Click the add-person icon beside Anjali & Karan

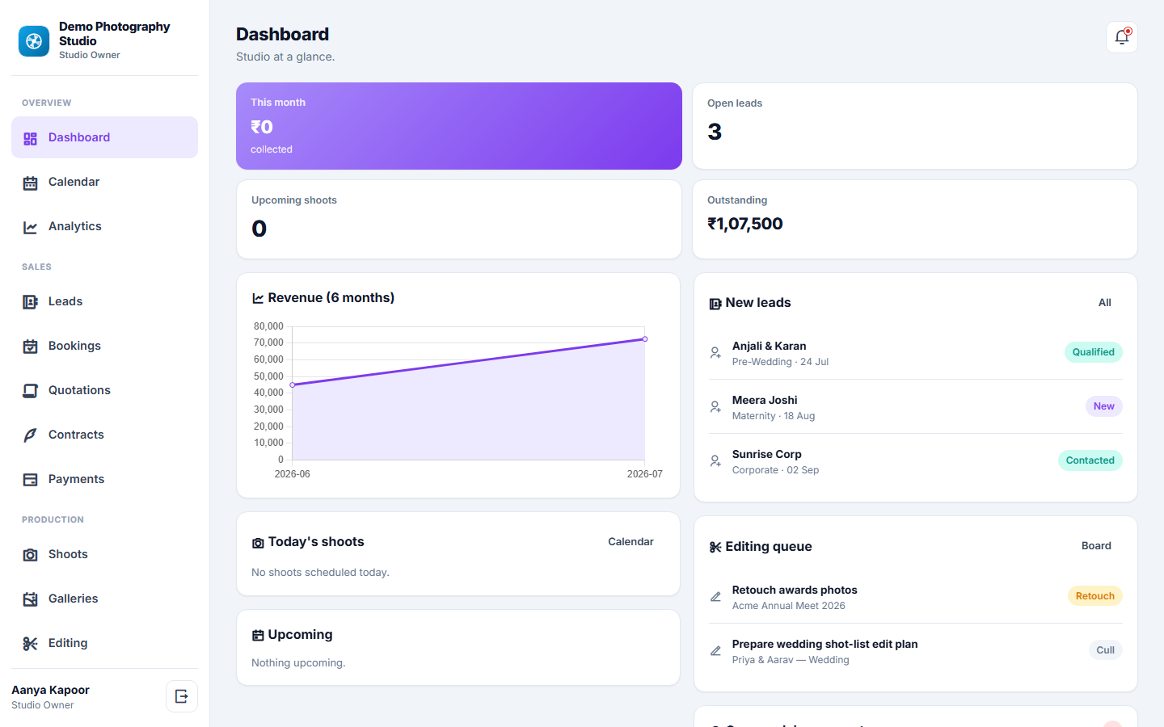pyautogui.click(x=715, y=353)
